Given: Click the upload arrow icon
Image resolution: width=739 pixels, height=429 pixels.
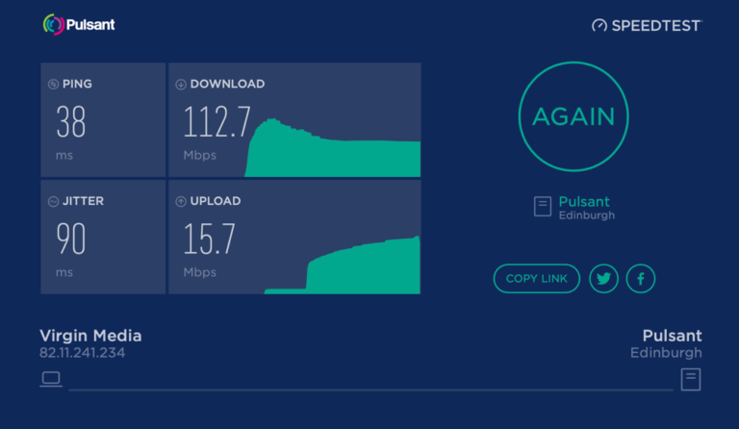Looking at the screenshot, I should click(x=181, y=202).
